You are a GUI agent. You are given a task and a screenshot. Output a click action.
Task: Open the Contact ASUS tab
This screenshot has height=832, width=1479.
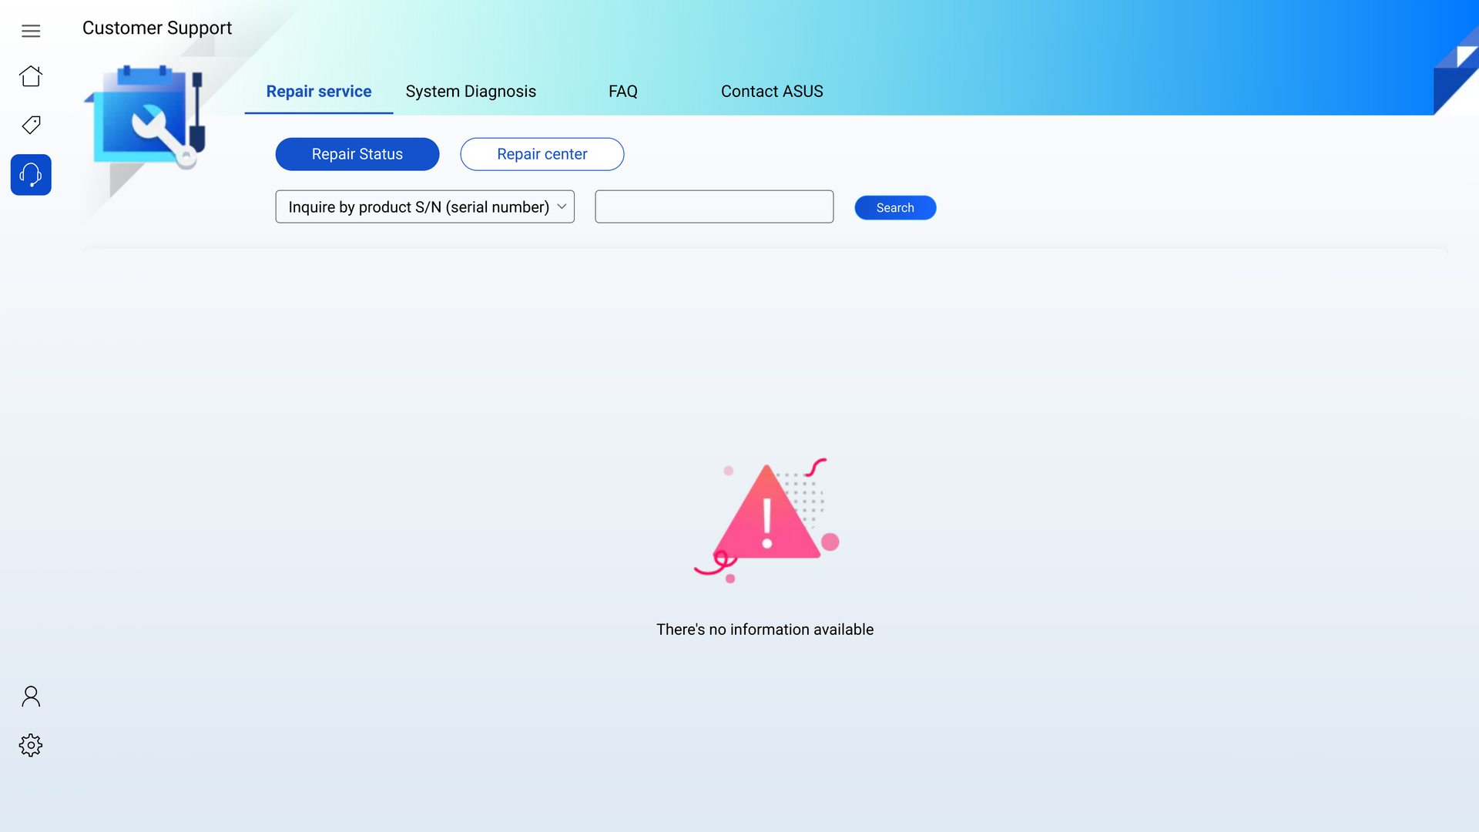point(772,92)
